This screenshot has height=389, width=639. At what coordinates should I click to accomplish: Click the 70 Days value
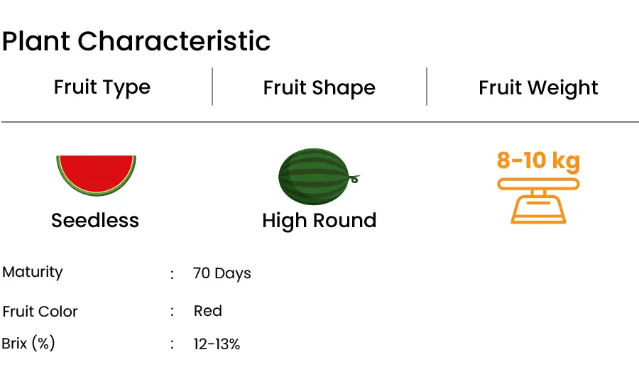click(x=222, y=273)
